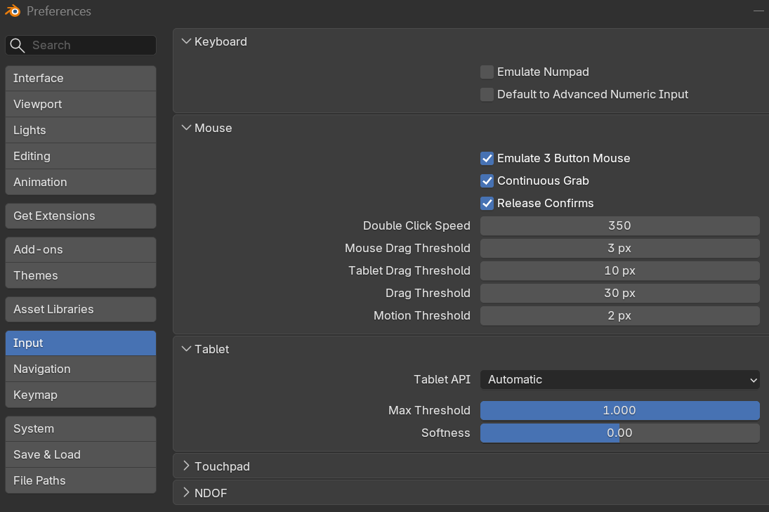Select the Input preferences tab

[x=81, y=343]
